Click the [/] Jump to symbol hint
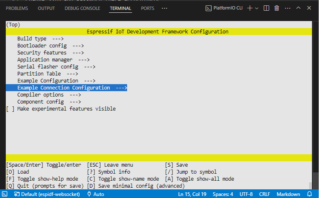 click(x=191, y=172)
